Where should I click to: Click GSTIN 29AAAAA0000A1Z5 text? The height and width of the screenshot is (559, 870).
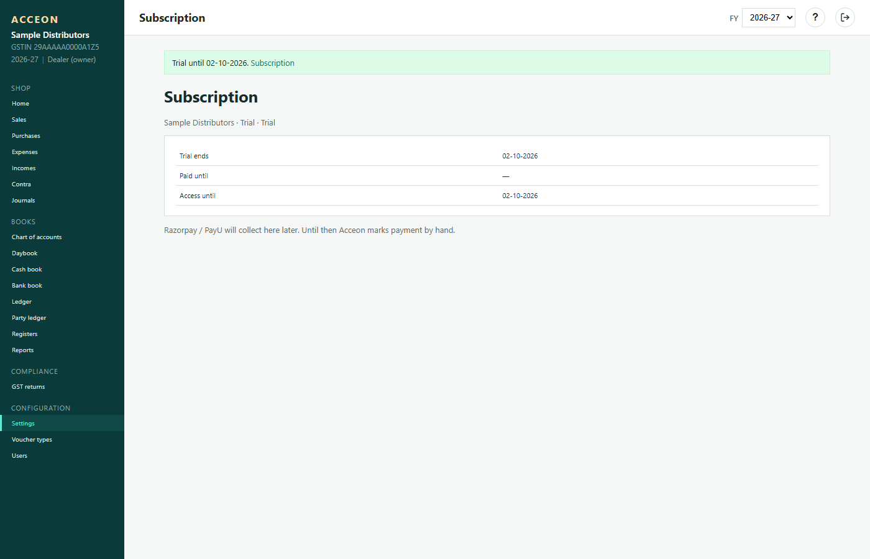click(x=55, y=47)
